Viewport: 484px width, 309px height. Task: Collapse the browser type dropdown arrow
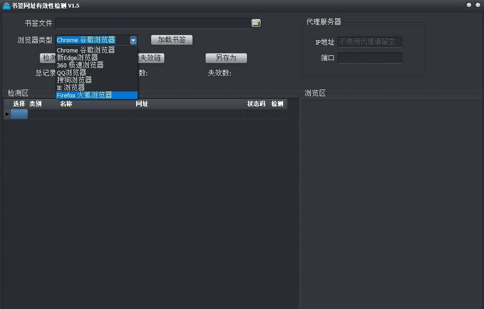pos(133,40)
